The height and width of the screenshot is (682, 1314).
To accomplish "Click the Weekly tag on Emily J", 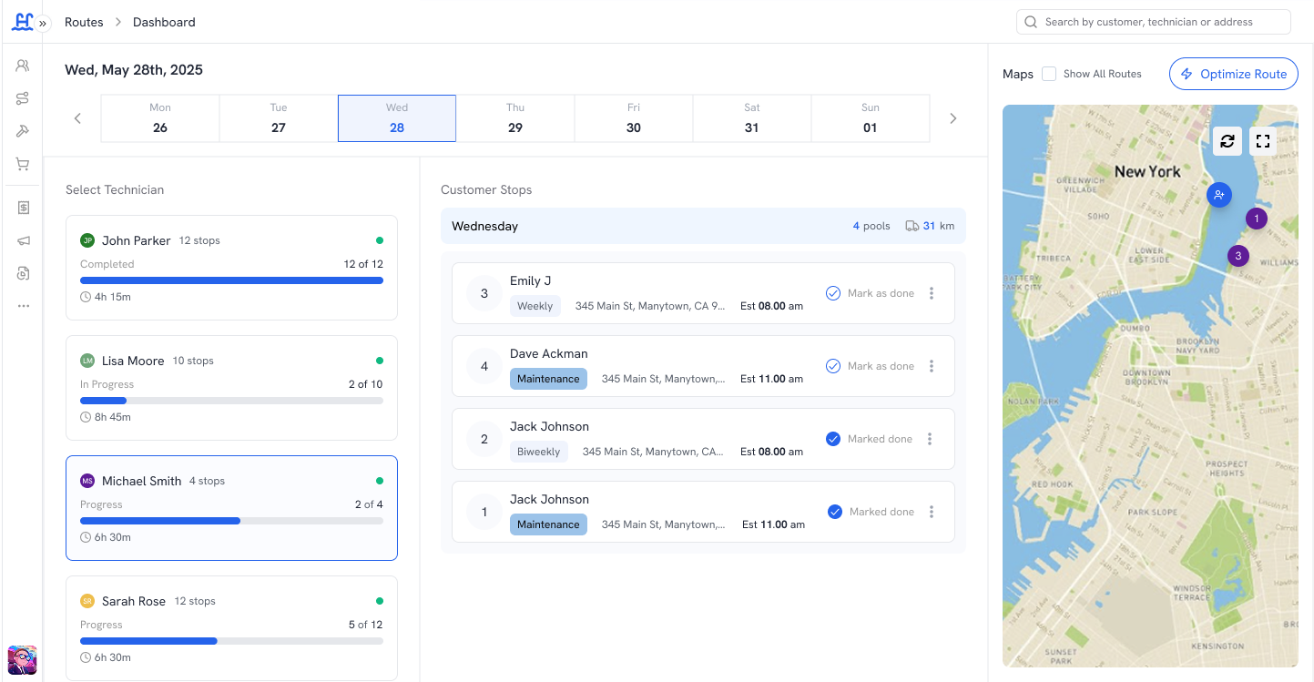I will 535,306.
